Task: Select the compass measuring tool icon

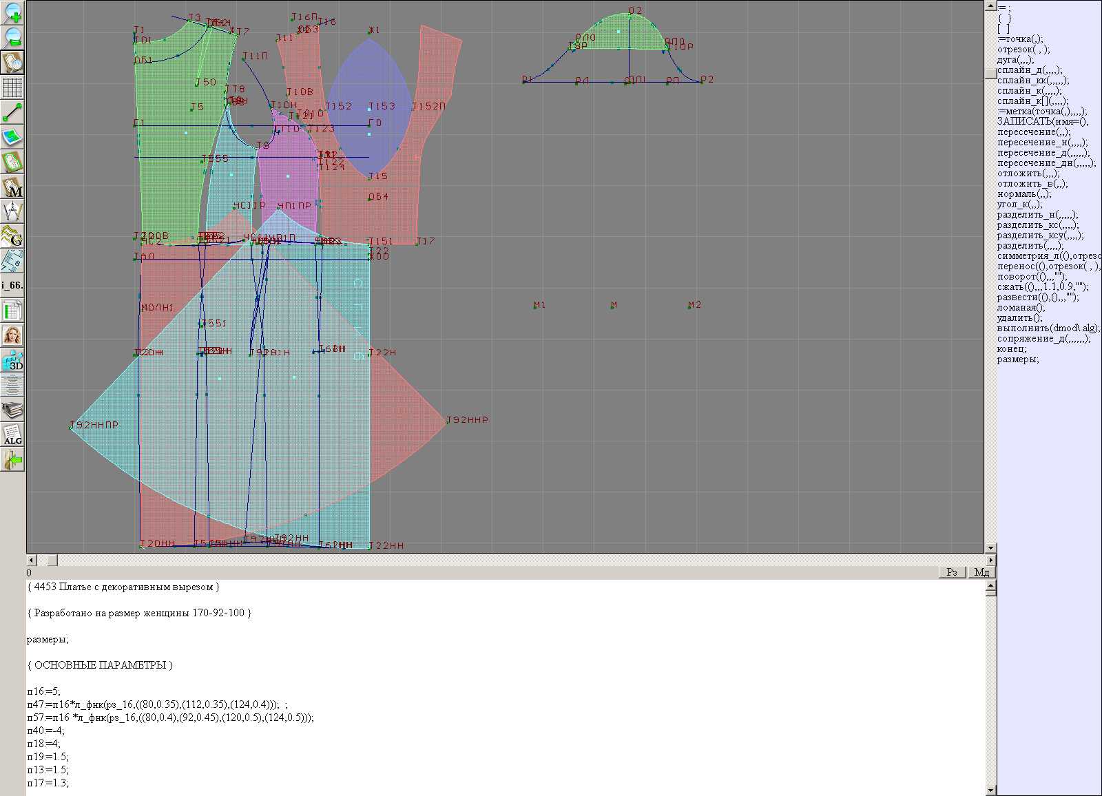Action: 12,211
